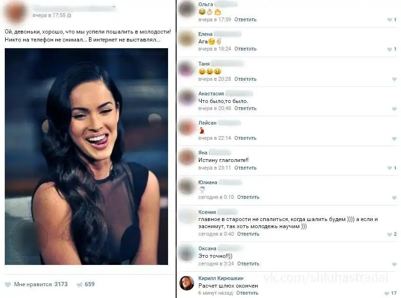The height and width of the screenshot is (298, 401).
Task: Open the post timestamp "вчера в 17:55"
Action: click(x=49, y=16)
